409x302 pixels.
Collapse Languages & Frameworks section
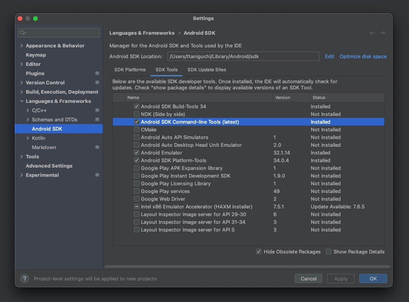click(x=22, y=101)
